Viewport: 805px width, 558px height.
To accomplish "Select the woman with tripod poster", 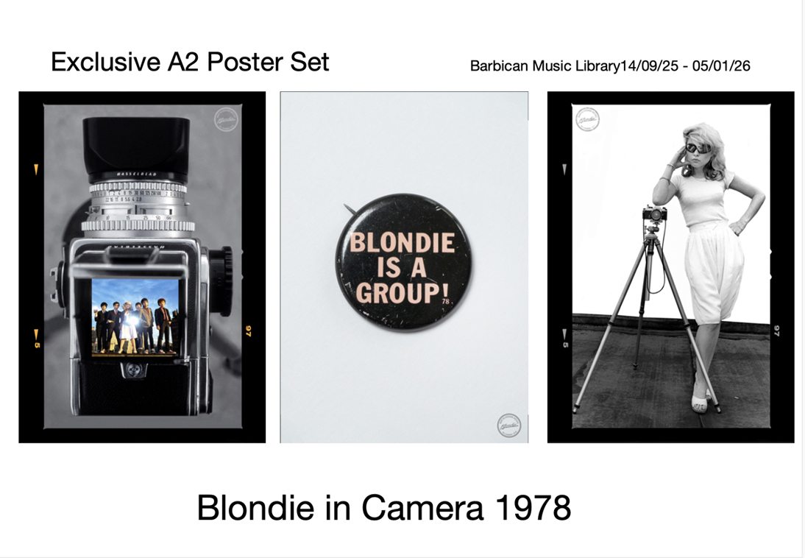I will click(x=671, y=267).
